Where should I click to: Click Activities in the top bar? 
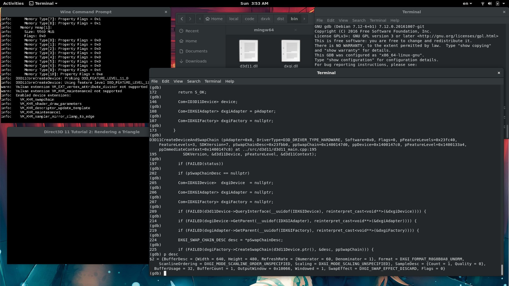click(13, 3)
